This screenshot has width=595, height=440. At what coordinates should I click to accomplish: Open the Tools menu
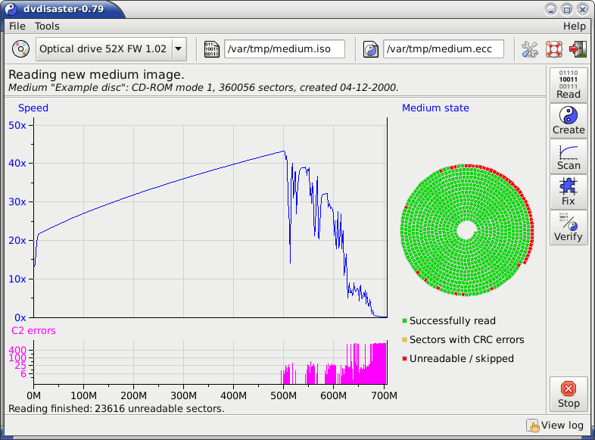(47, 26)
